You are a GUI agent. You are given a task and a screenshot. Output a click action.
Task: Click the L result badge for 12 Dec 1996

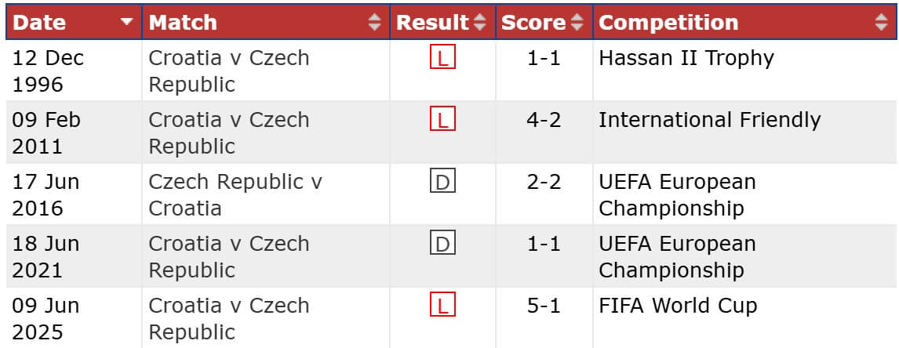pyautogui.click(x=442, y=58)
